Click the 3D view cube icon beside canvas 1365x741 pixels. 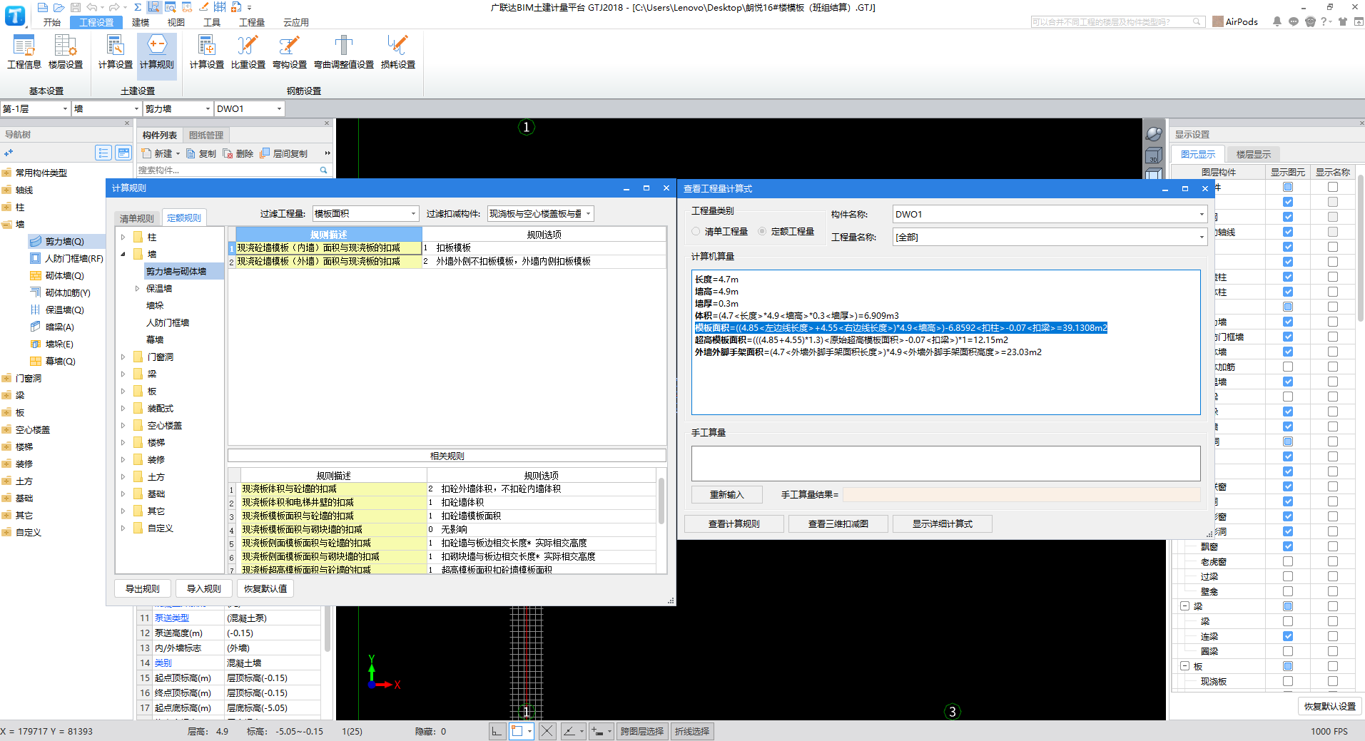(1153, 155)
